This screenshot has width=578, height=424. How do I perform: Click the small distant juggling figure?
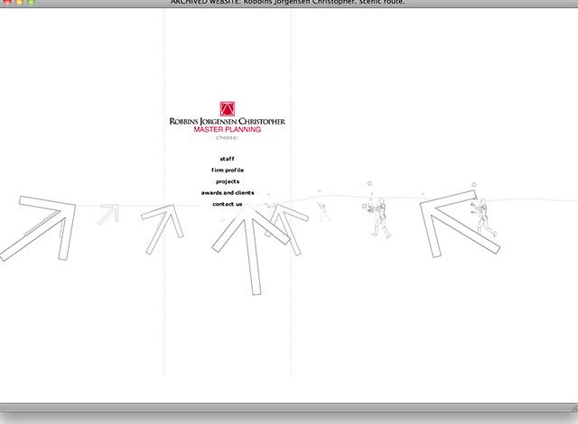click(x=322, y=211)
